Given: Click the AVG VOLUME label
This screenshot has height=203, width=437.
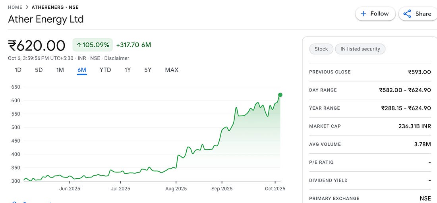Looking at the screenshot, I should click(325, 145).
